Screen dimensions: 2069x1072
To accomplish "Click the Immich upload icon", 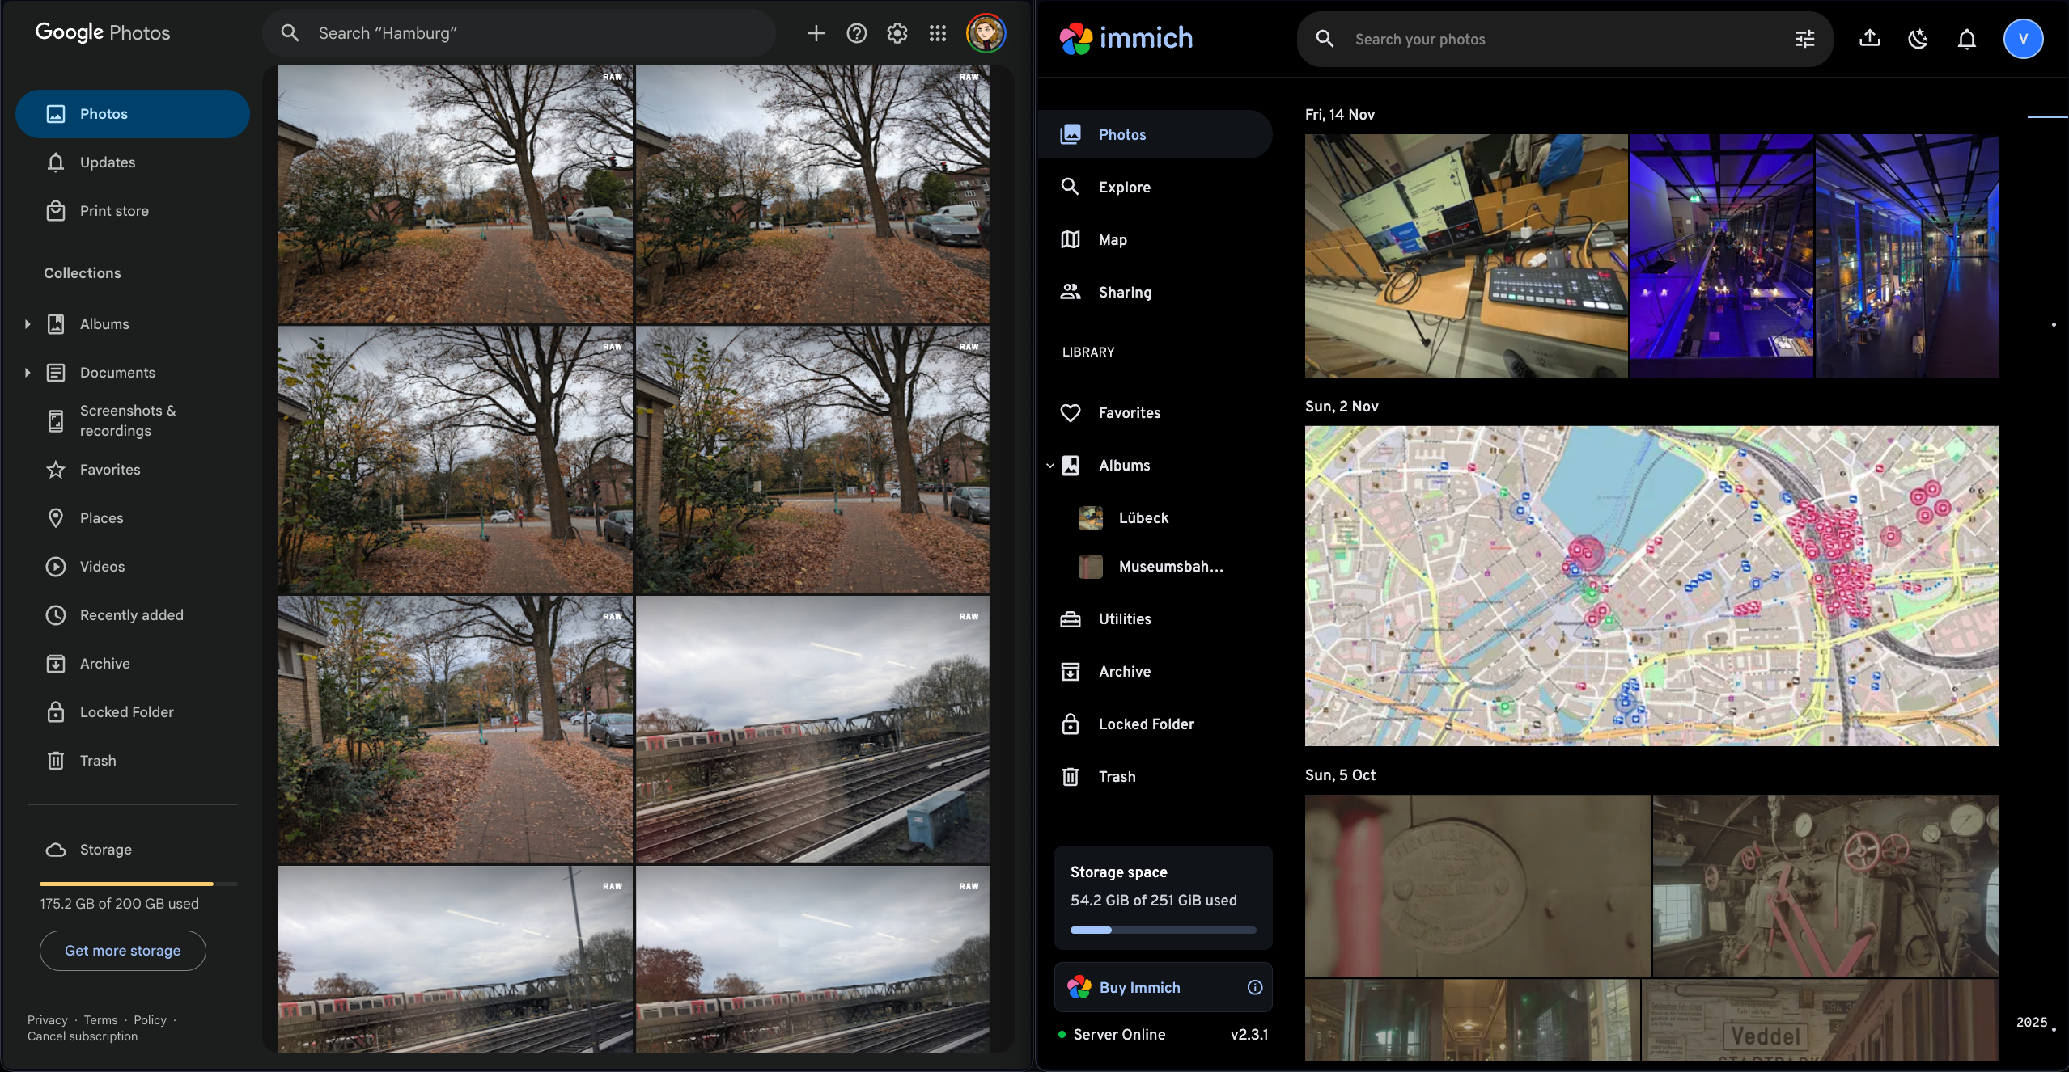I will coord(1869,39).
